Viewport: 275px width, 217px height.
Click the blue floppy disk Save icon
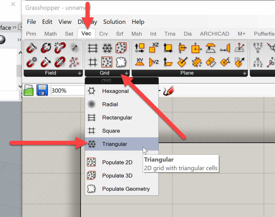pyautogui.click(x=42, y=90)
